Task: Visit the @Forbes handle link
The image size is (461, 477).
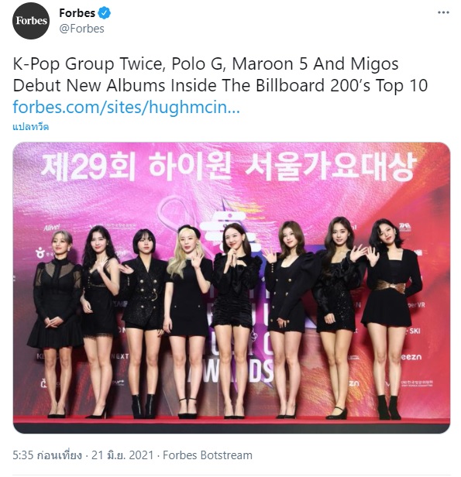Action: tap(81, 29)
